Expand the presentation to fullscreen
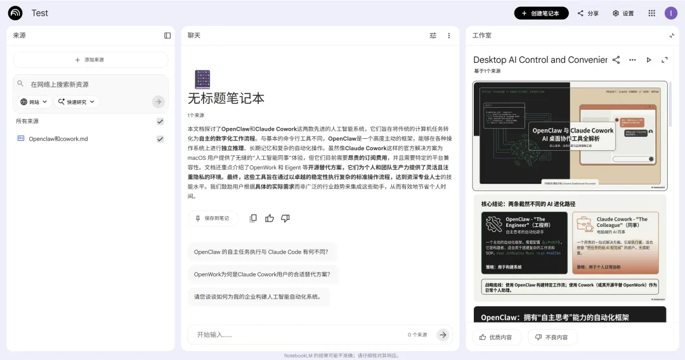 tap(665, 60)
